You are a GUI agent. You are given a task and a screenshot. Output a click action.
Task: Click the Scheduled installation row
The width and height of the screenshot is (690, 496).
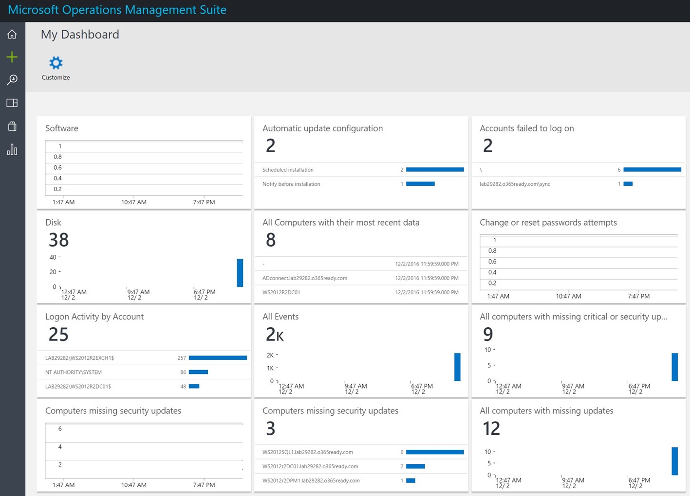click(x=361, y=170)
